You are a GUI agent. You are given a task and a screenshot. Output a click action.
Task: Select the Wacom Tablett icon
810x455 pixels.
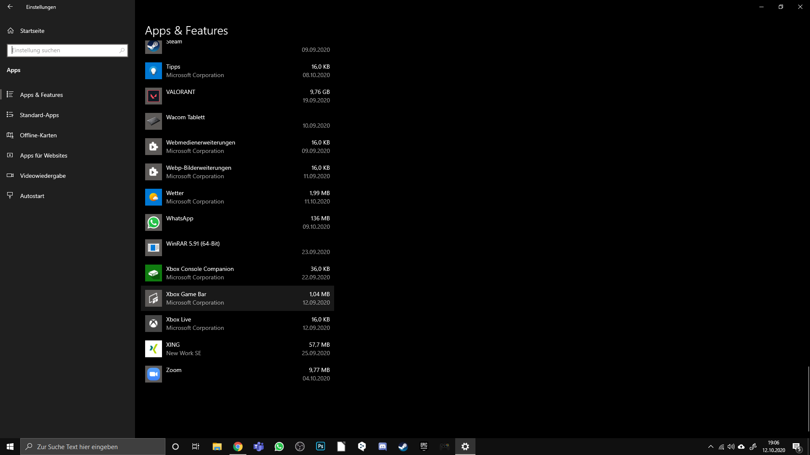(153, 121)
